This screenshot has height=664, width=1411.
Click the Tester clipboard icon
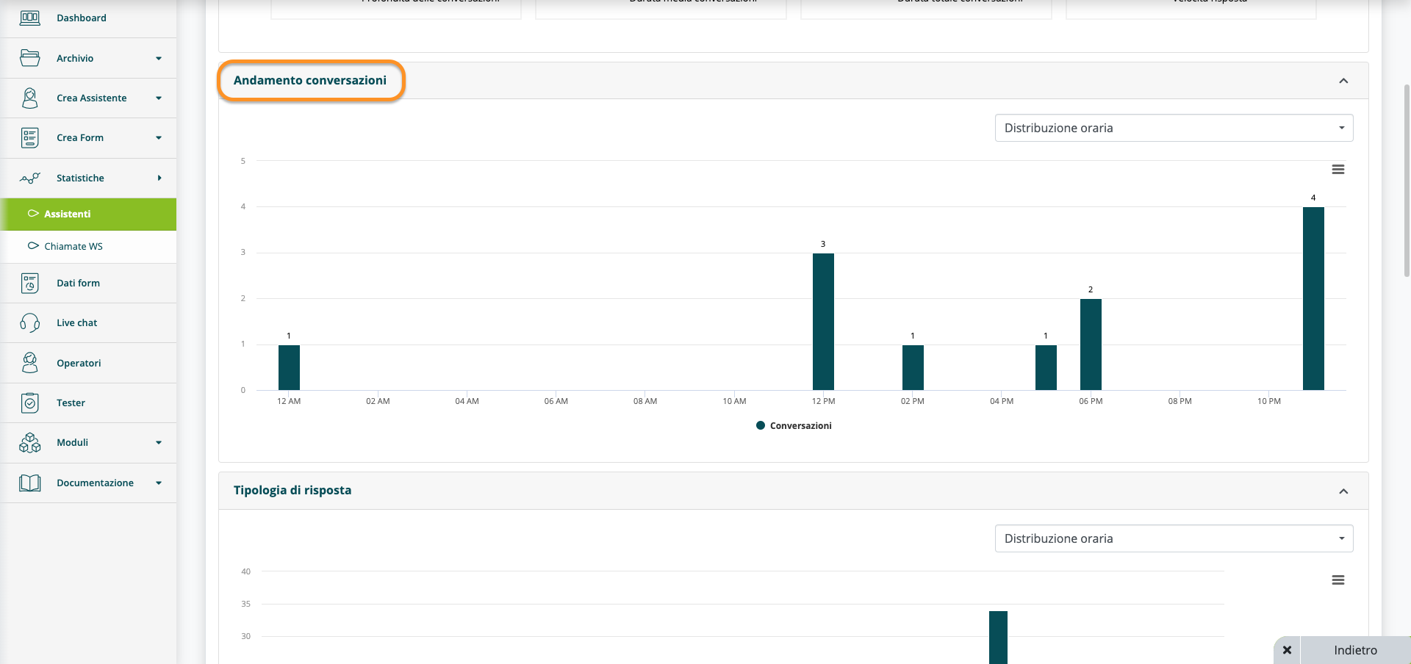pos(30,403)
